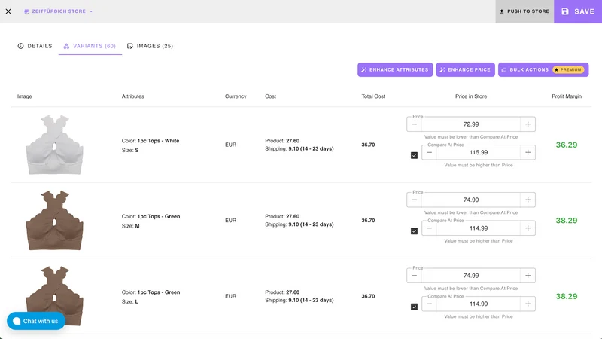Click the store icon beside Zeitfürdich Store
This screenshot has height=339, width=602.
pos(26,11)
